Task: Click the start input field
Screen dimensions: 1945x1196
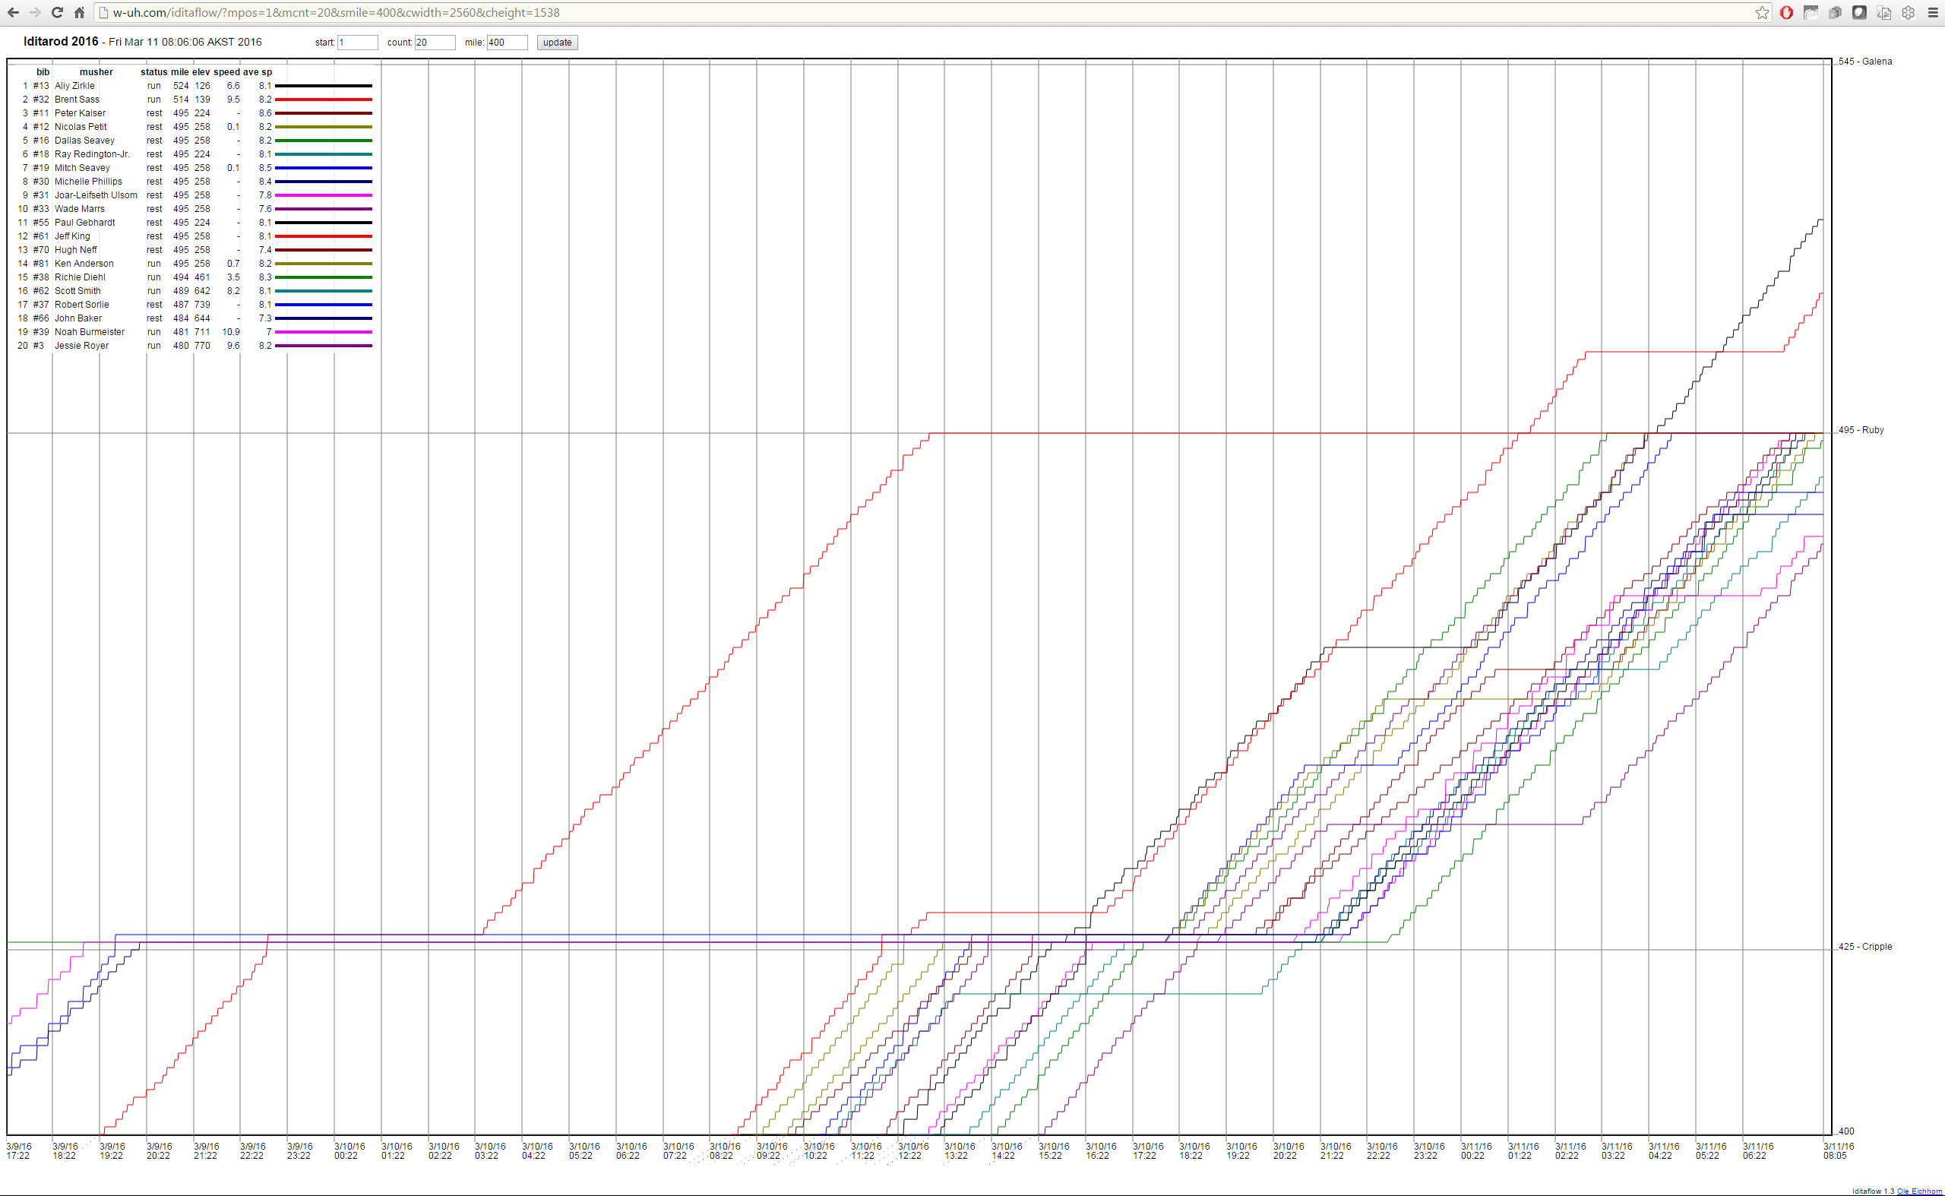Action: (x=358, y=43)
